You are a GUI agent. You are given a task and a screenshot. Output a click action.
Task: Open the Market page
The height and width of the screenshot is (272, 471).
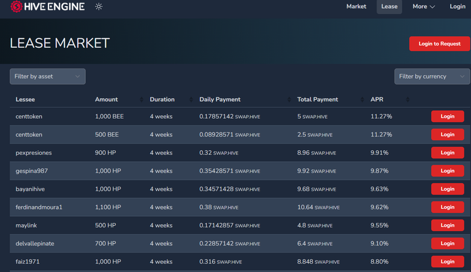click(356, 7)
